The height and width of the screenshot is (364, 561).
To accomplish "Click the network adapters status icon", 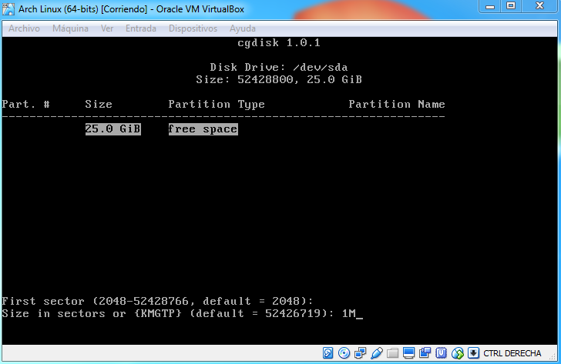I will (x=360, y=353).
